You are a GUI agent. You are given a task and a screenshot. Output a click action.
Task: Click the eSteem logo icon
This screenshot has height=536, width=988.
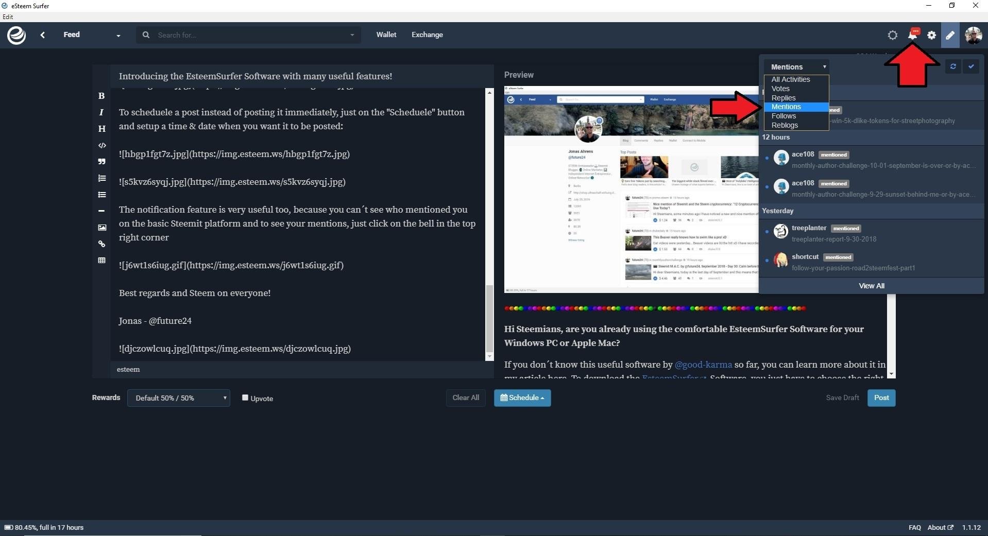[x=16, y=35]
